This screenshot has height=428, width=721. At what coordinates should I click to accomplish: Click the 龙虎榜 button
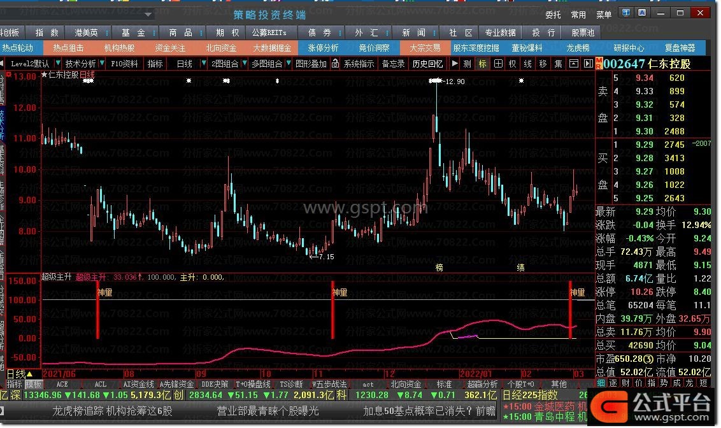[x=578, y=48]
